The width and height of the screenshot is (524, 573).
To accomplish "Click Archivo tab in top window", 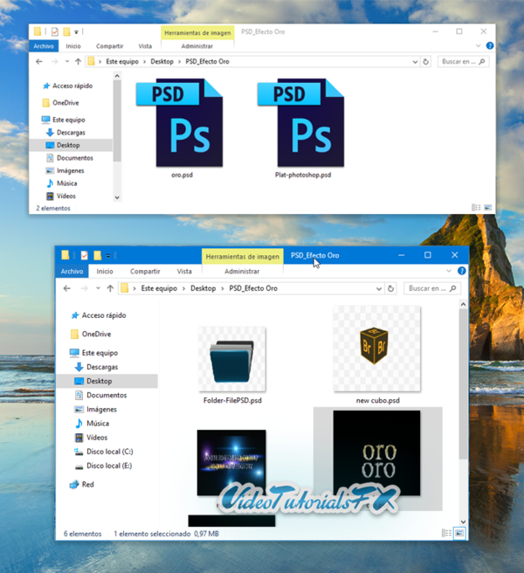I will pos(44,46).
